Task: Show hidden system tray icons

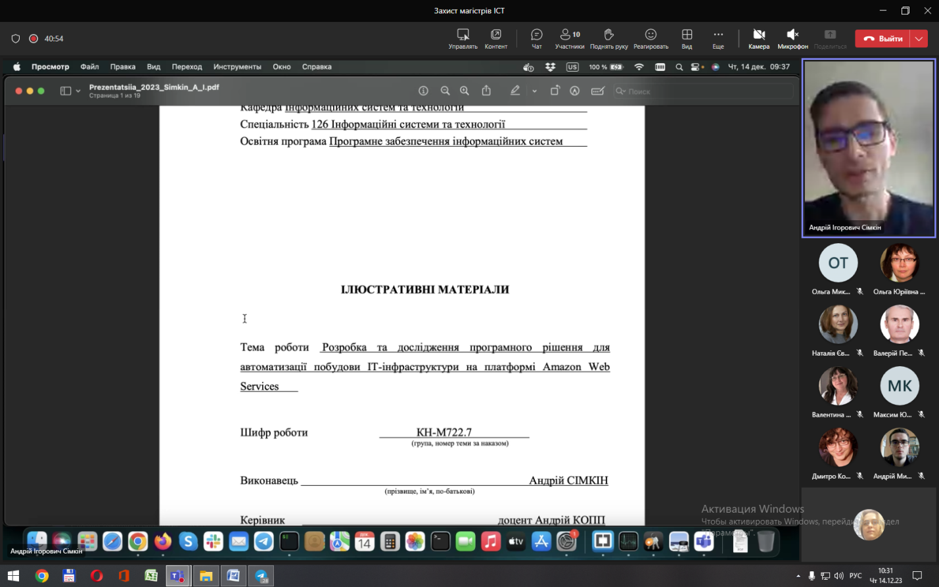Action: click(798, 576)
